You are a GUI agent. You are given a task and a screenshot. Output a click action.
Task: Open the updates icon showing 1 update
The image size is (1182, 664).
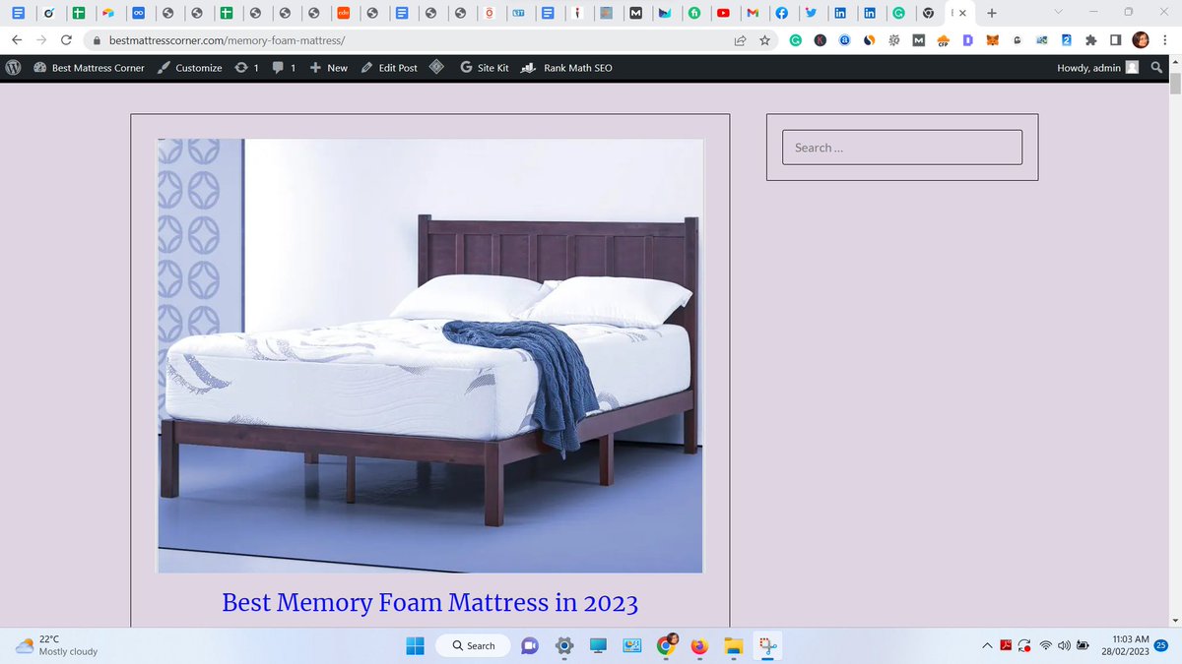(241, 67)
